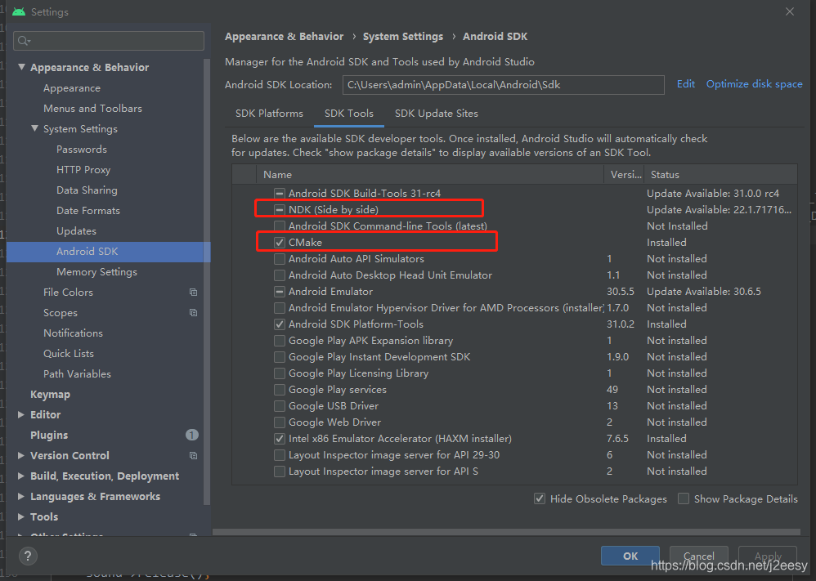Screen dimensions: 816x581
Task: Select Passwords in System Settings
Action: 82,150
